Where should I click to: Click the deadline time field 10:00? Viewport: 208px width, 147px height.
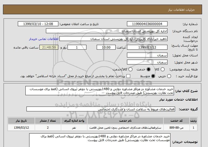106,47
